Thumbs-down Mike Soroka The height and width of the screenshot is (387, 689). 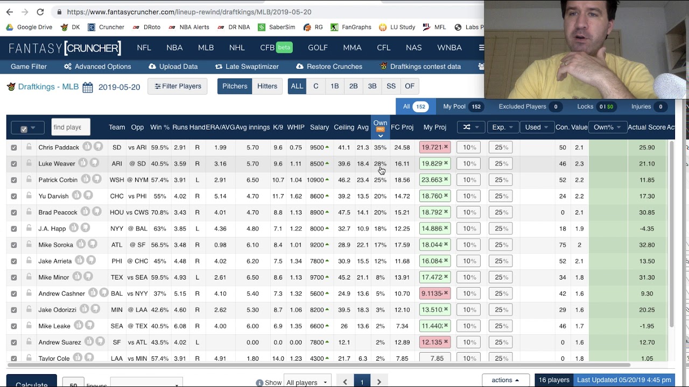(x=93, y=244)
